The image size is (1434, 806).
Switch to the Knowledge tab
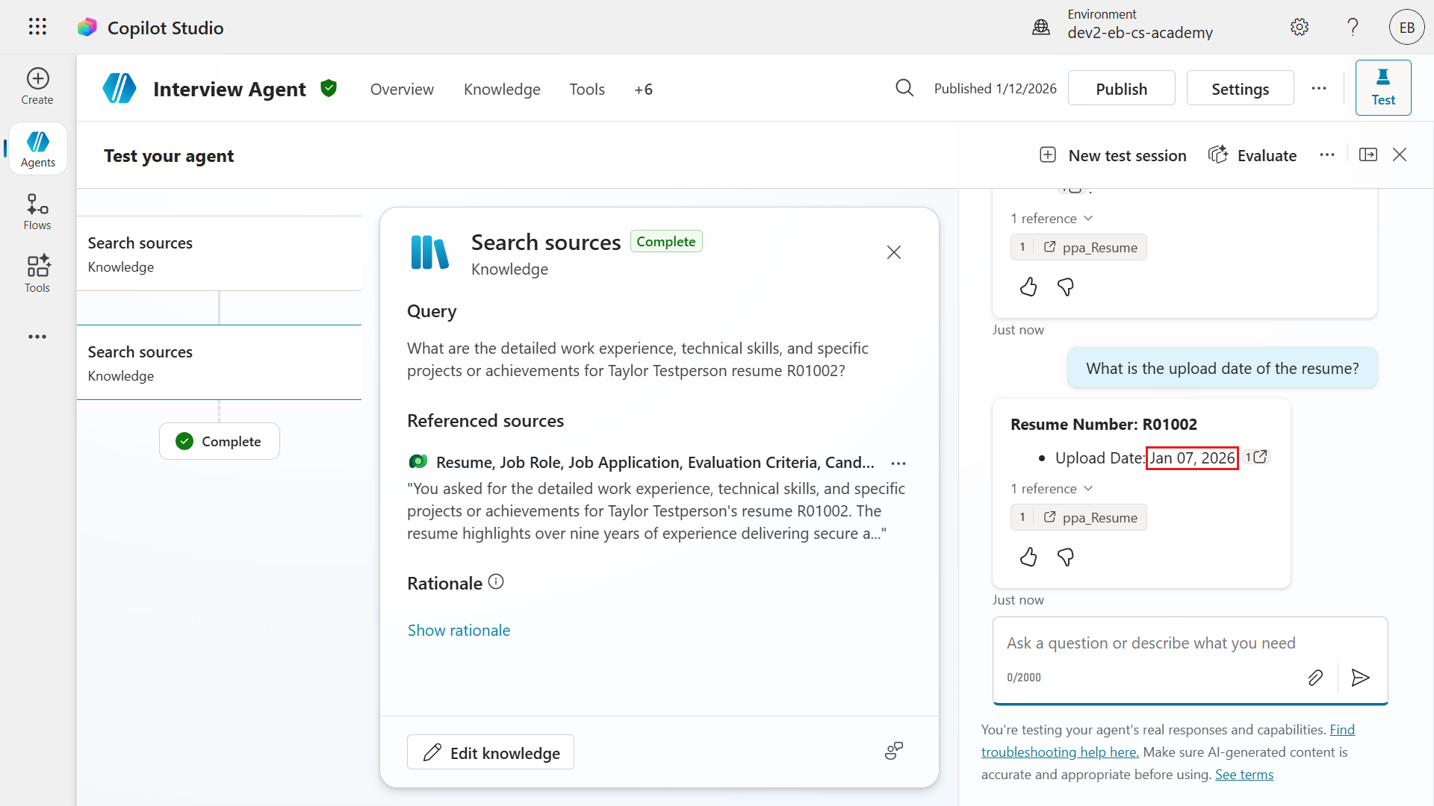(x=502, y=90)
